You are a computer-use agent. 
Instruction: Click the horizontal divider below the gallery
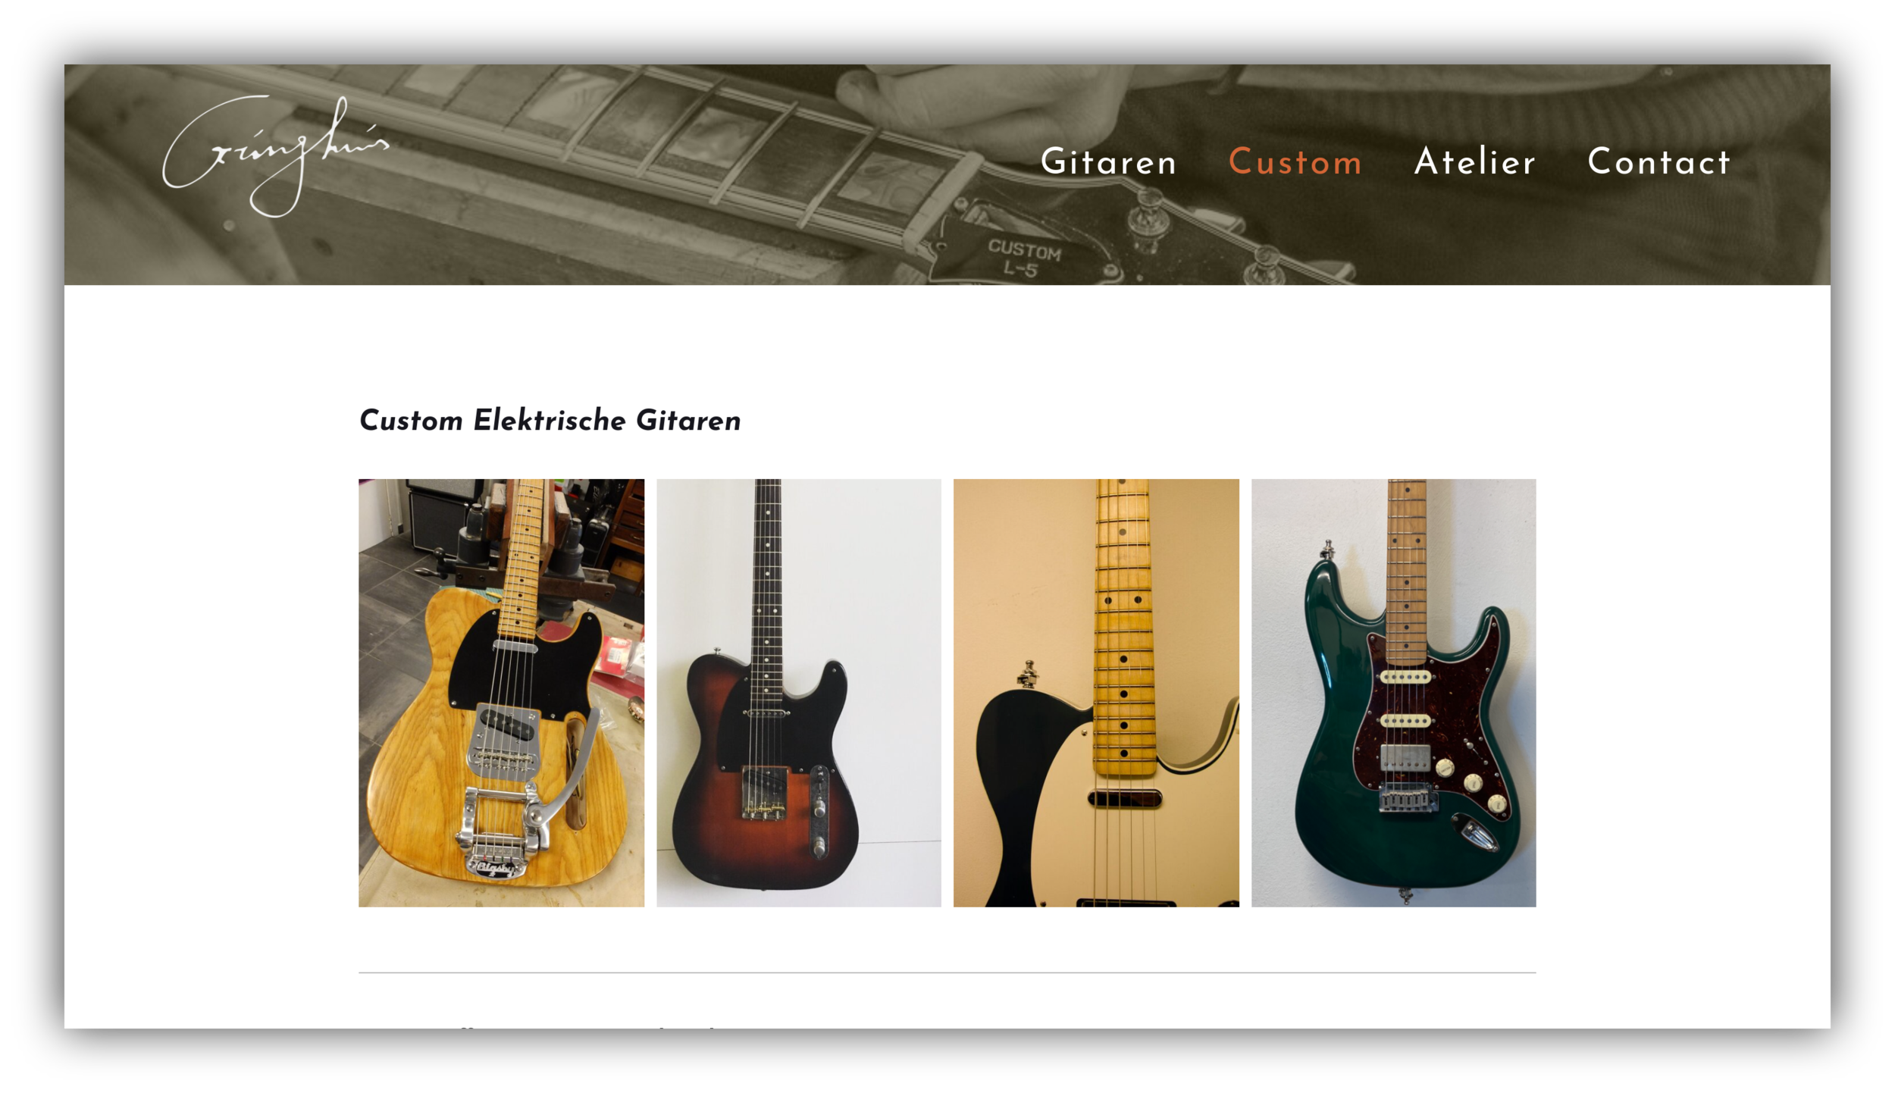click(947, 972)
